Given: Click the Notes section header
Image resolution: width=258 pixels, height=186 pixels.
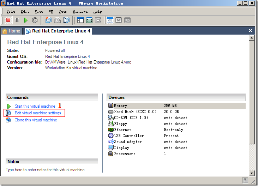Looking at the screenshot, I should point(52,162).
